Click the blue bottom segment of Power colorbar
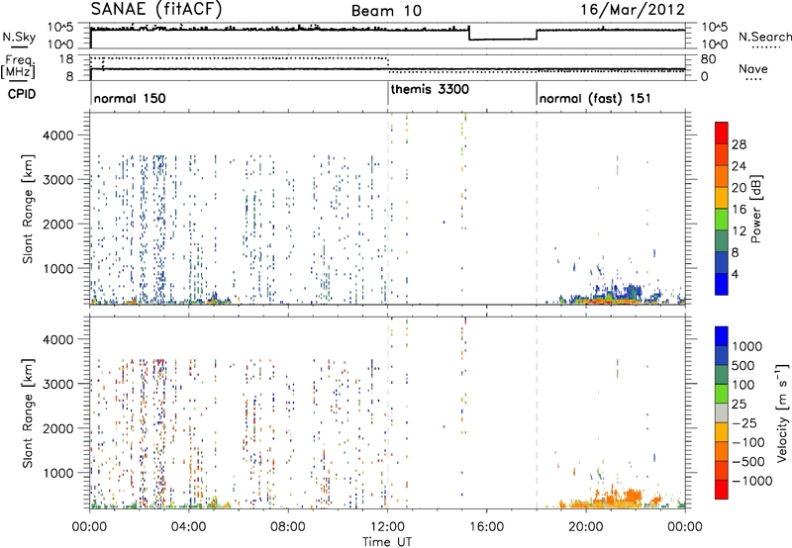792x548 pixels. [x=722, y=284]
